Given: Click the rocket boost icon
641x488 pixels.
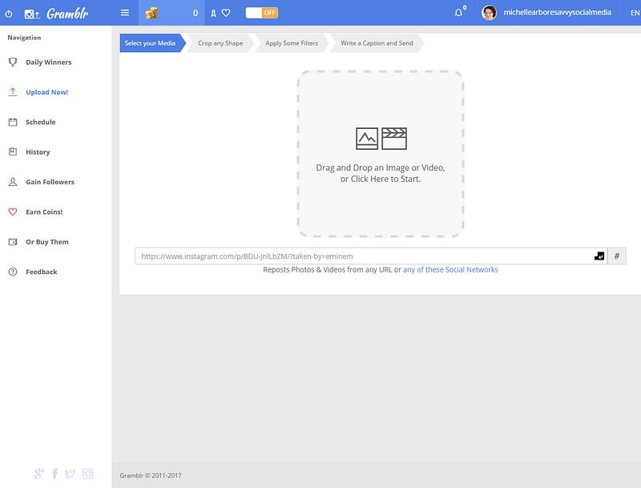Looking at the screenshot, I should click(213, 13).
